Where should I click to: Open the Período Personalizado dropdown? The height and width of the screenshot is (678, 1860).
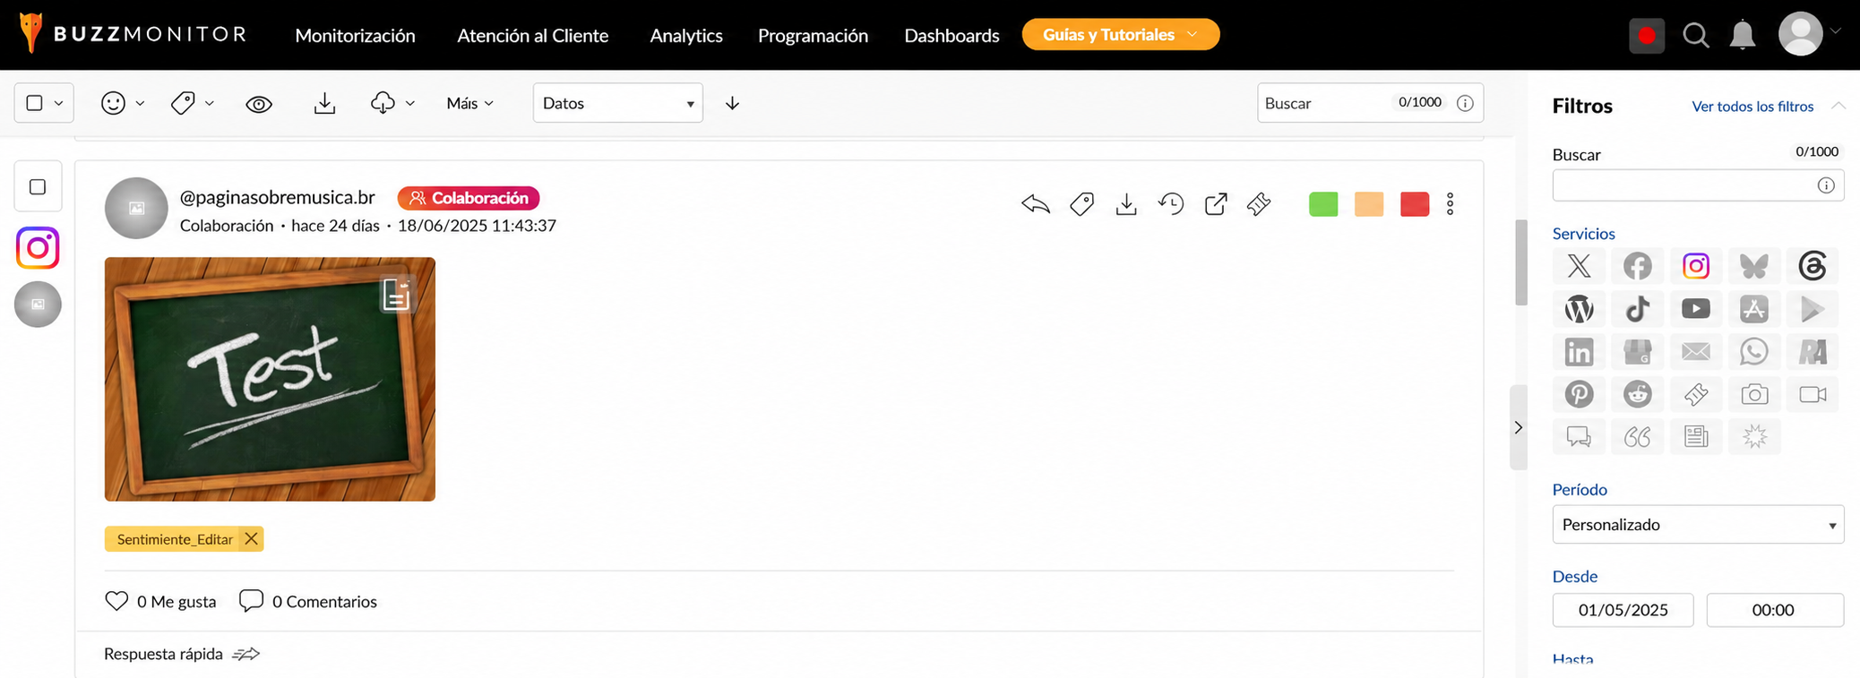[1697, 524]
